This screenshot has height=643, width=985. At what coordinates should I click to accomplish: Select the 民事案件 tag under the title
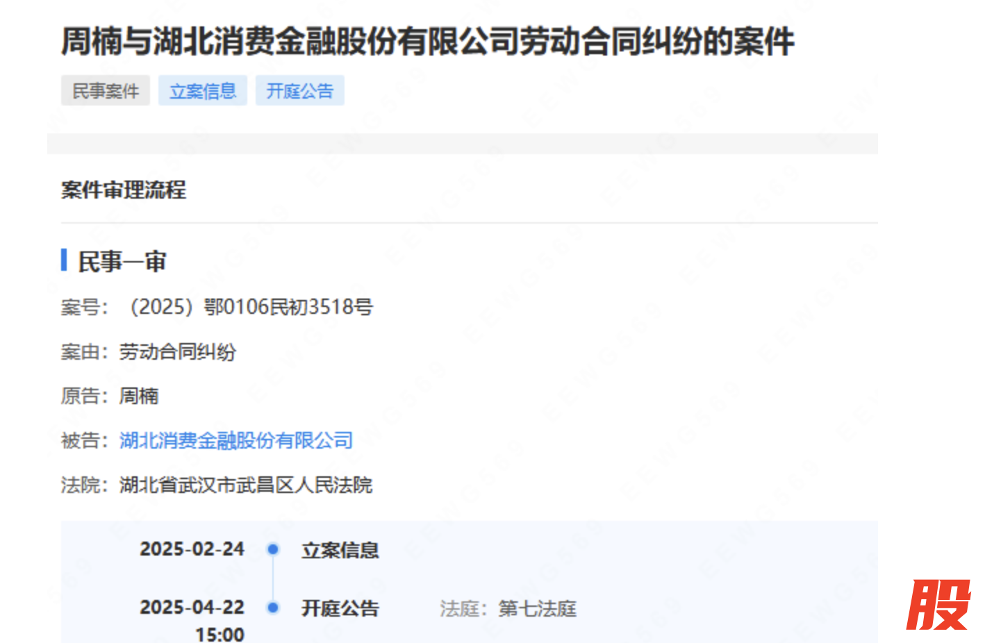106,91
